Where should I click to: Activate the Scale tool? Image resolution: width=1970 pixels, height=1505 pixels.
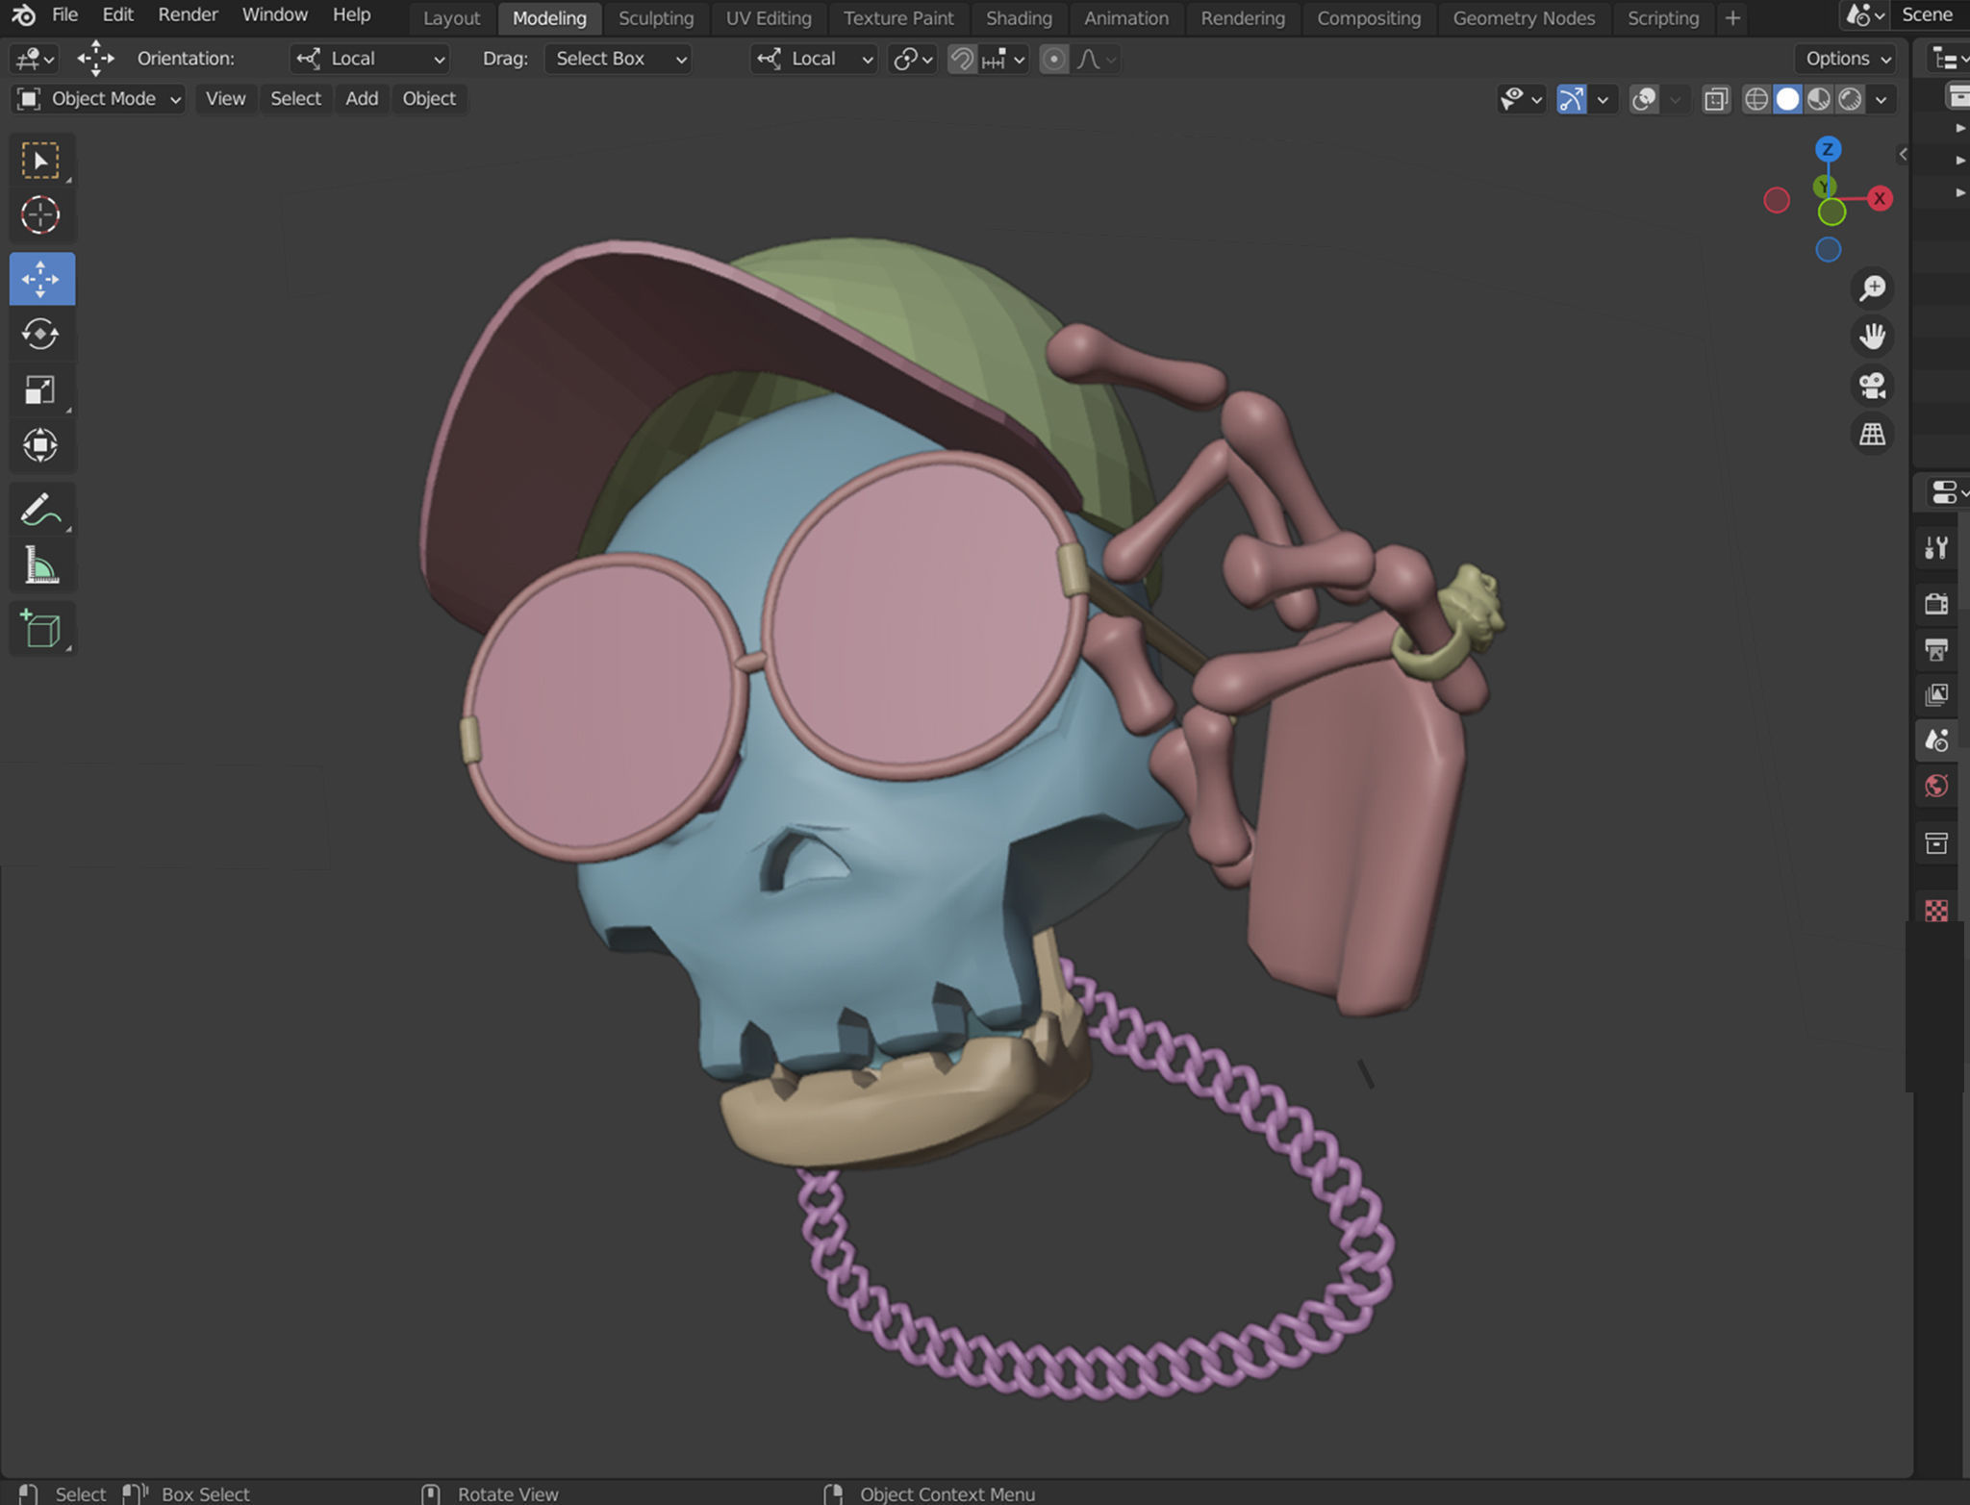pyautogui.click(x=41, y=389)
